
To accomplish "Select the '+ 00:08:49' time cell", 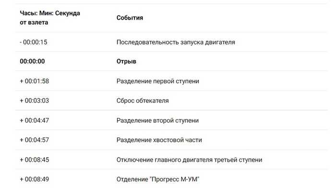I will [x=34, y=180].
